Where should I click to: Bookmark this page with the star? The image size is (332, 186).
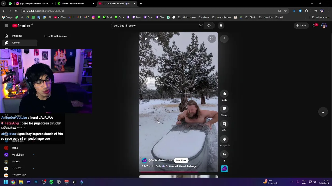coord(285,11)
